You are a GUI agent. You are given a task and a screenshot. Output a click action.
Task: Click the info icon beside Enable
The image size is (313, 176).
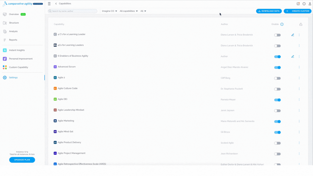pos(282,24)
